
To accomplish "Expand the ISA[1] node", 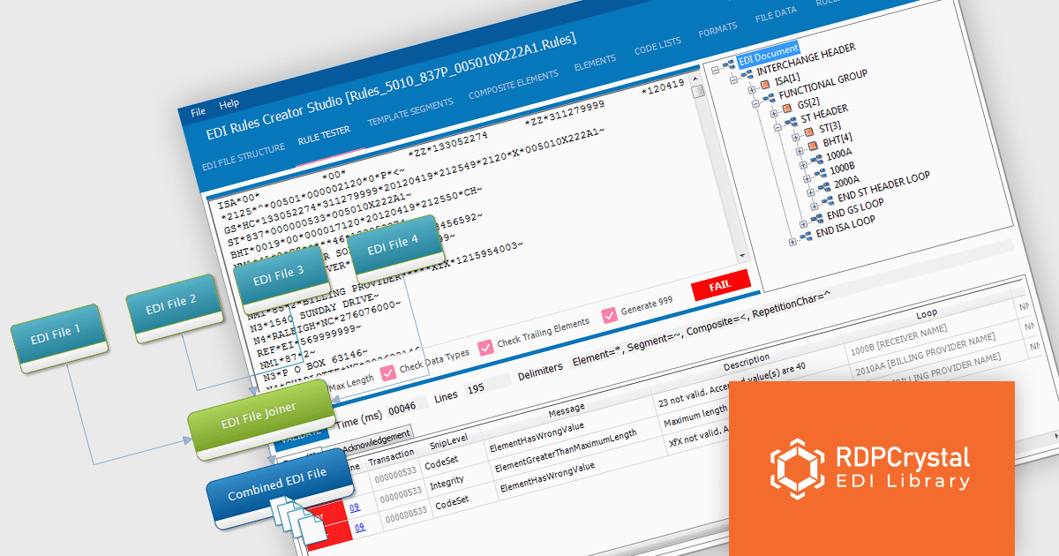I will 752,90.
